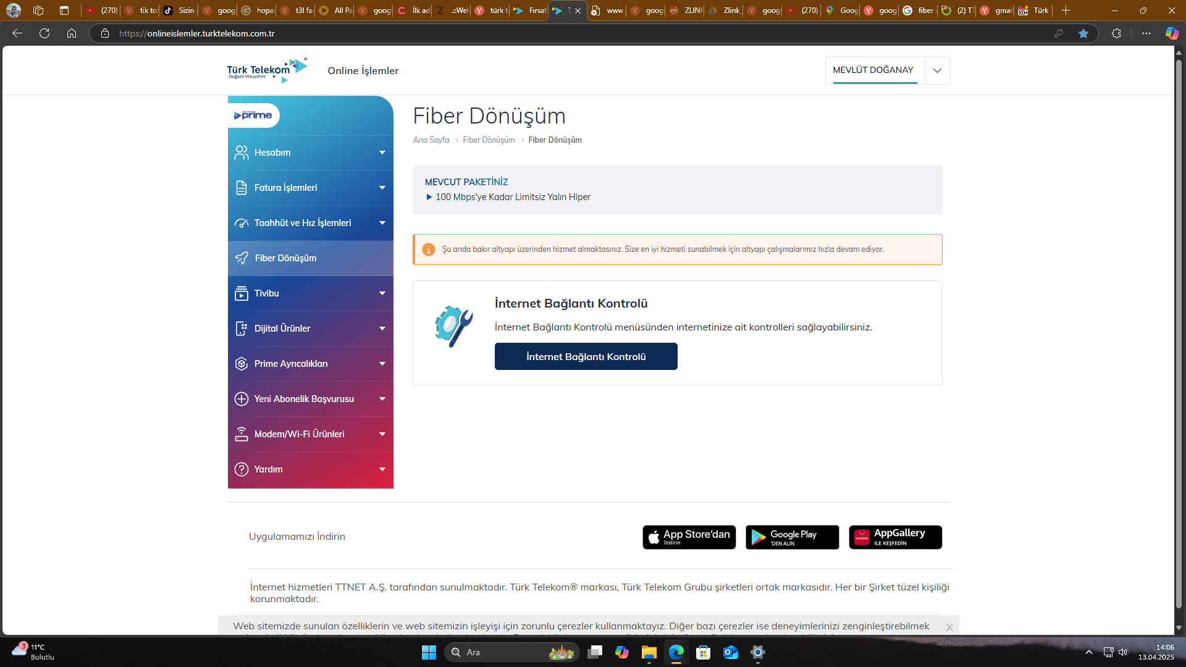Expand the Hesabım menu arrow
Image resolution: width=1186 pixels, height=667 pixels.
(x=382, y=153)
